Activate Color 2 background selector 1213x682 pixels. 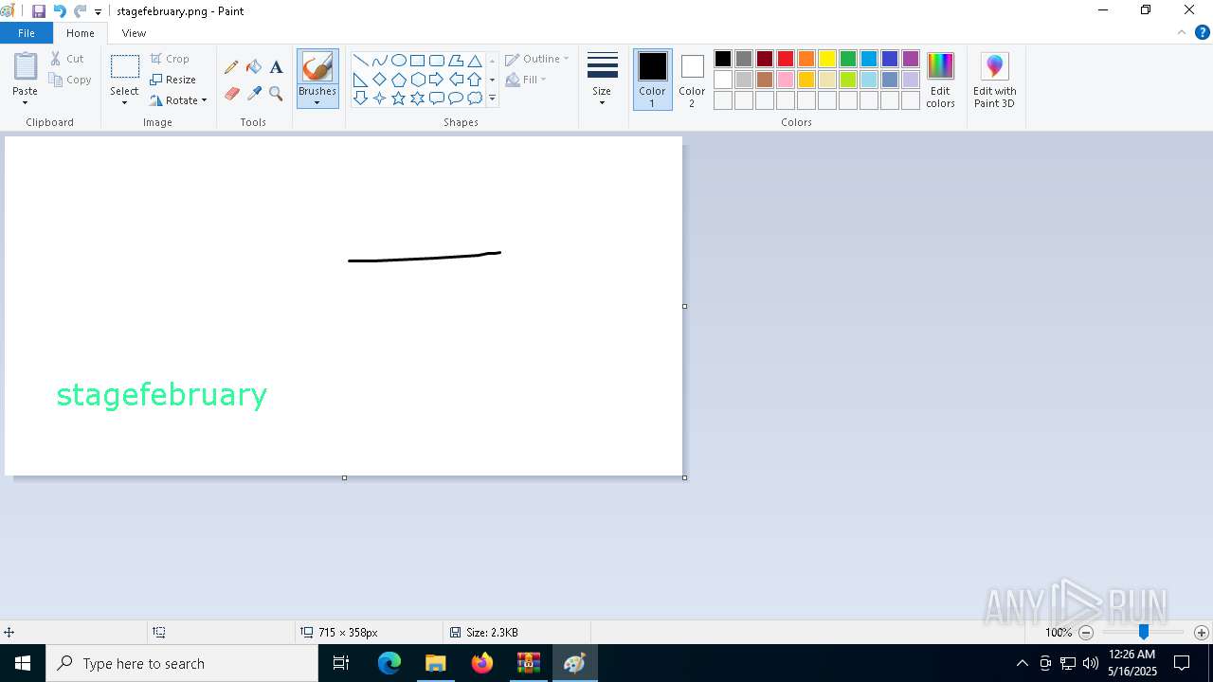(692, 80)
